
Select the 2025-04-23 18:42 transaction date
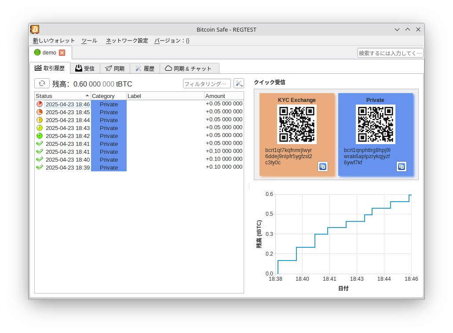tap(68, 136)
